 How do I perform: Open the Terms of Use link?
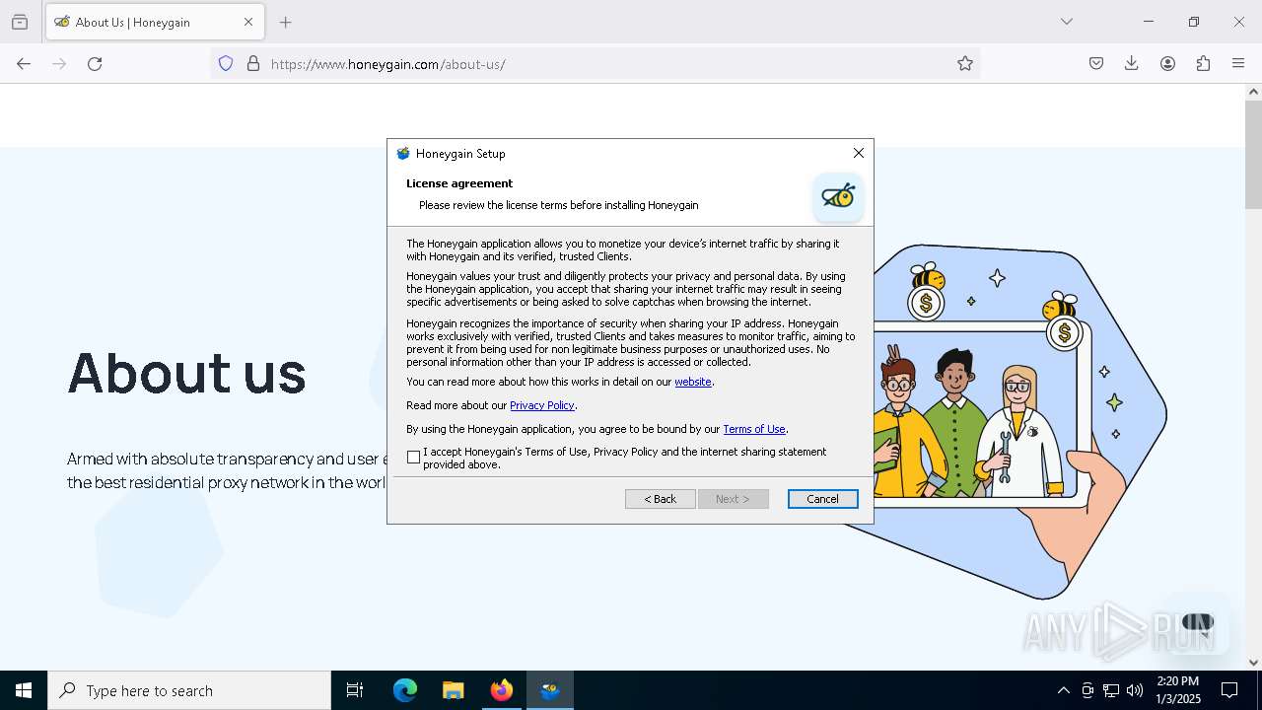click(x=753, y=429)
